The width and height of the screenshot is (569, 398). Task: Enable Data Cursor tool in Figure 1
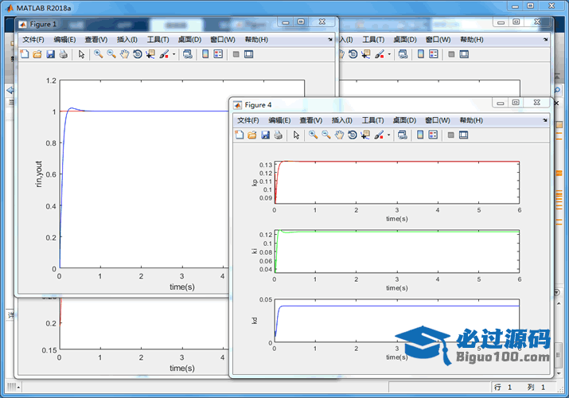point(150,54)
